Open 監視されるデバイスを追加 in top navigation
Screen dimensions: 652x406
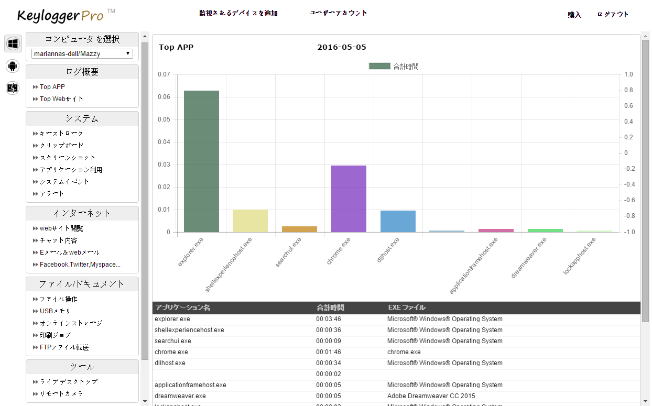[238, 13]
